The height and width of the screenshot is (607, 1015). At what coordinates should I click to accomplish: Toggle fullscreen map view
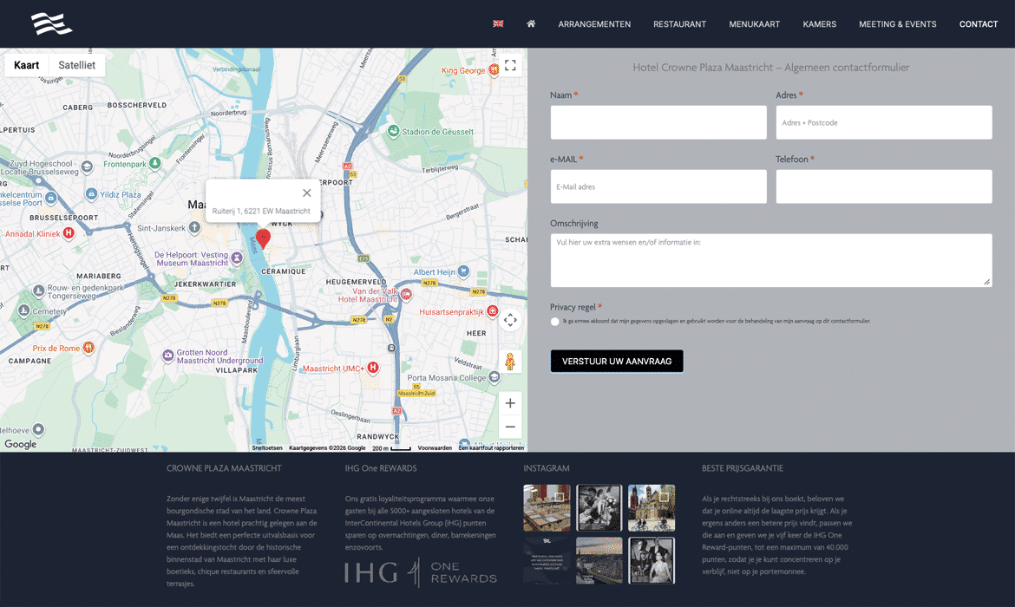click(x=510, y=65)
